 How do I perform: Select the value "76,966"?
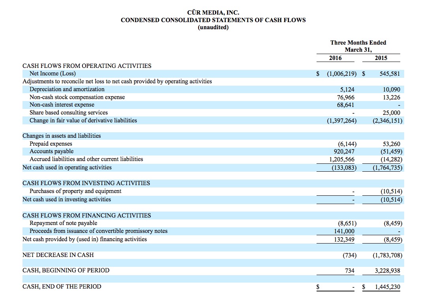point(345,97)
